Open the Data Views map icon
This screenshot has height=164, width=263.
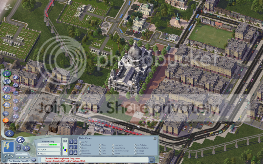point(75,142)
